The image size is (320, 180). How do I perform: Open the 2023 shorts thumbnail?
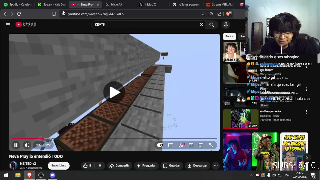tap(265, 152)
